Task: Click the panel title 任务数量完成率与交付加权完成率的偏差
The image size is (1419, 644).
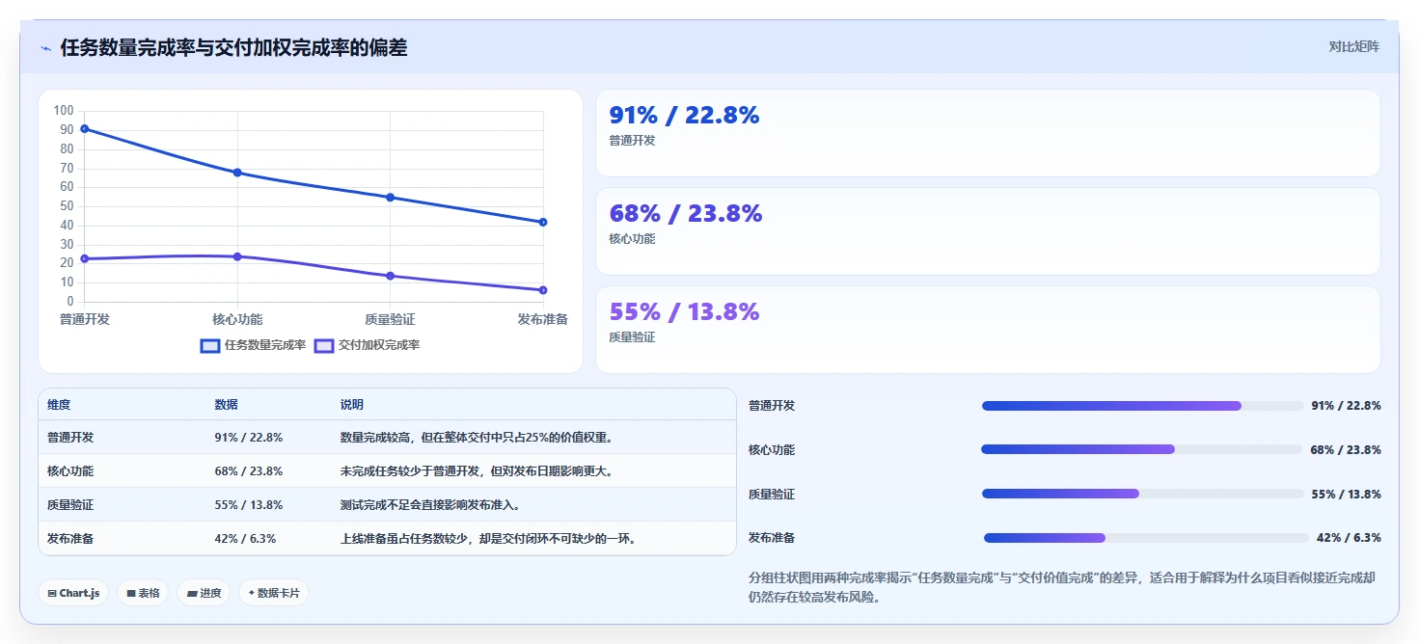Action: coord(233,47)
